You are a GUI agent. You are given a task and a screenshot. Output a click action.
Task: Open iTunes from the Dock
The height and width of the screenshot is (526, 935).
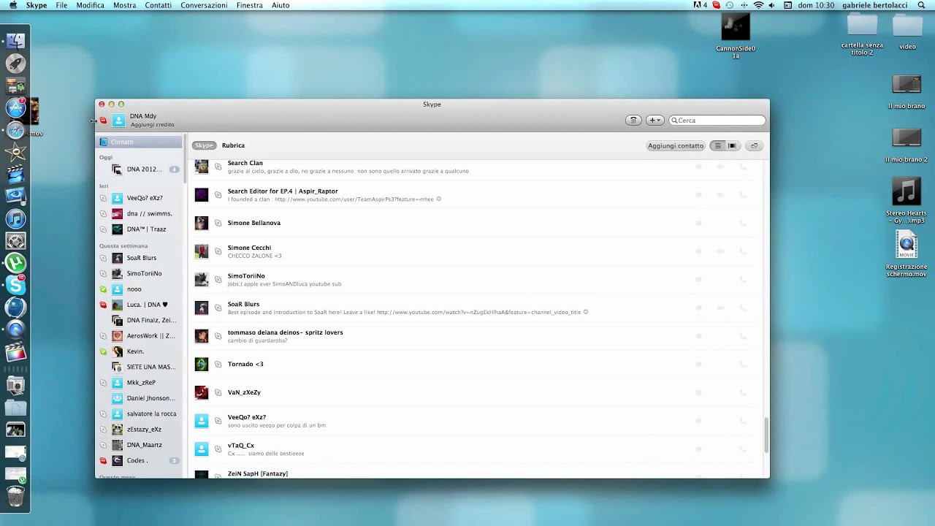tap(15, 218)
